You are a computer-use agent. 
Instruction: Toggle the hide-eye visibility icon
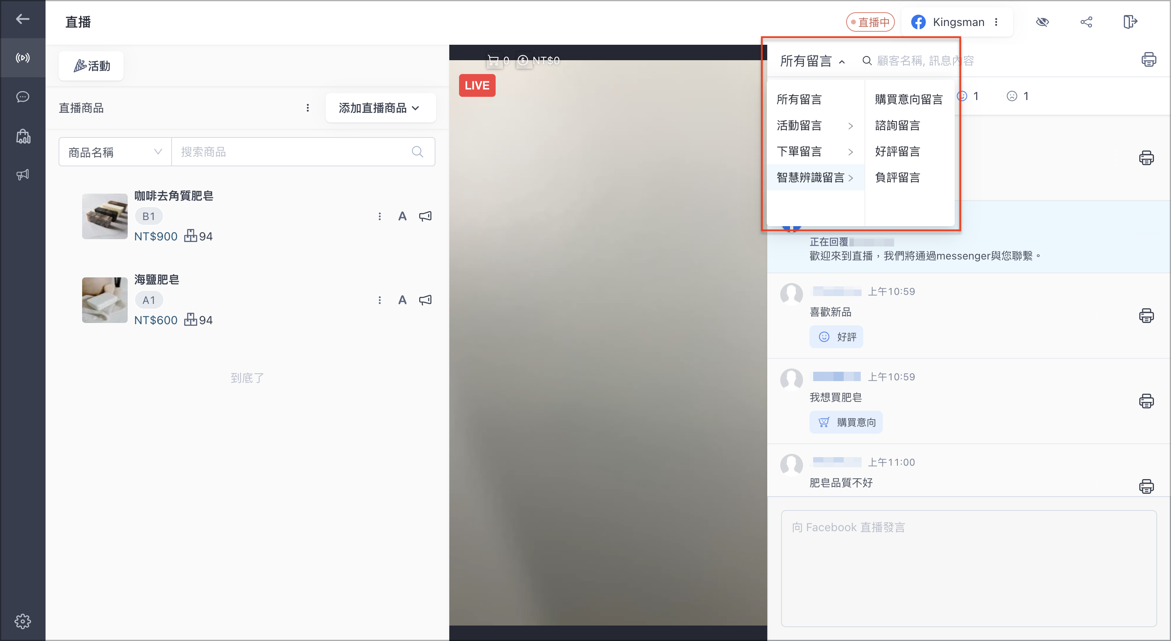click(1042, 22)
